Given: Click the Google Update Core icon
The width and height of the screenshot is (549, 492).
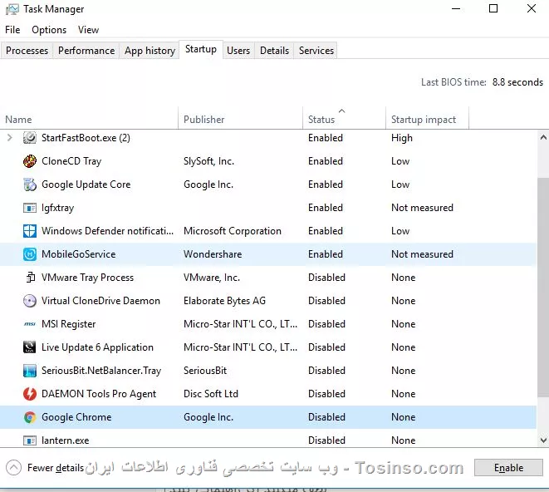Looking at the screenshot, I should click(30, 184).
